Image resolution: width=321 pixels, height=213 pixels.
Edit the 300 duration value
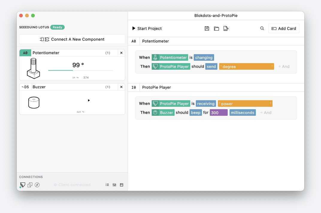(219, 112)
